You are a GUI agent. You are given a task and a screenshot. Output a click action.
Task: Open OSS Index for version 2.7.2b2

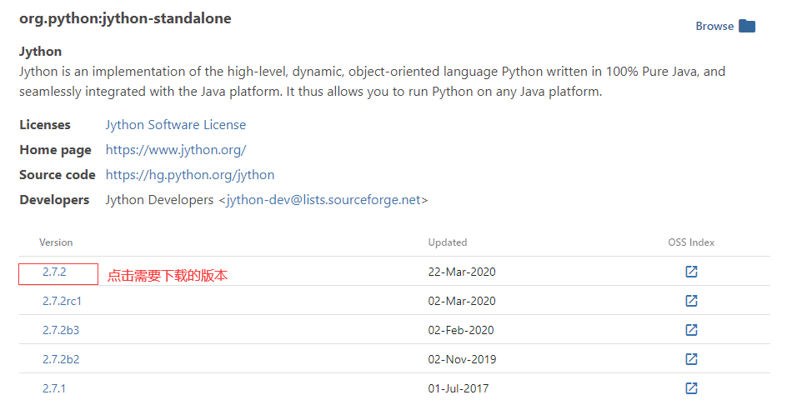click(x=691, y=359)
